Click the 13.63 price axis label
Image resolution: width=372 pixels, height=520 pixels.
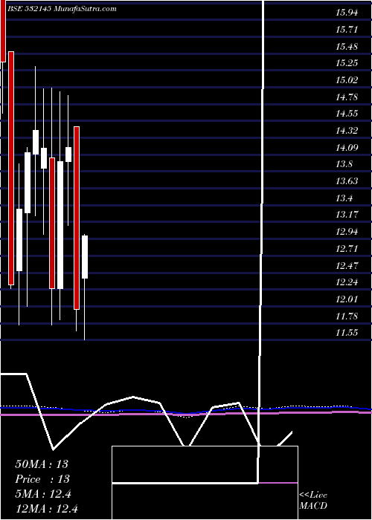coord(347,181)
